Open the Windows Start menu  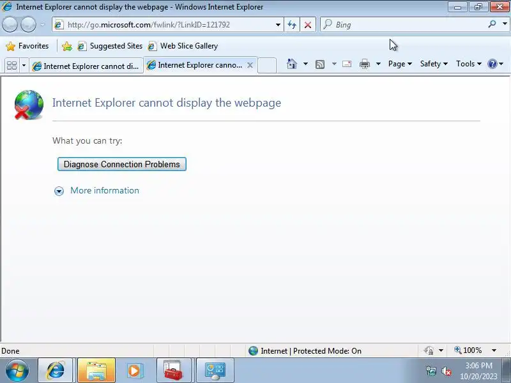coord(17,370)
